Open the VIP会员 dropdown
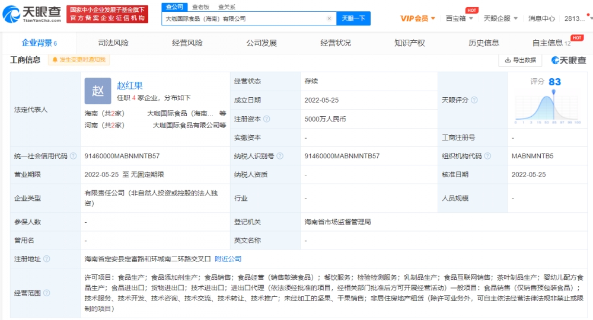Image resolution: width=593 pixels, height=320 pixels. pyautogui.click(x=417, y=18)
